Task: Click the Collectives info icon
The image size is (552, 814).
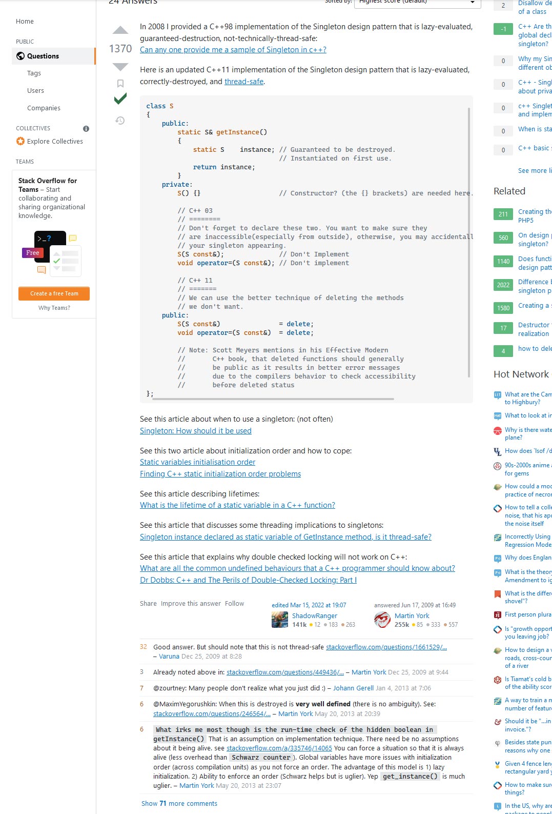Action: pyautogui.click(x=86, y=129)
